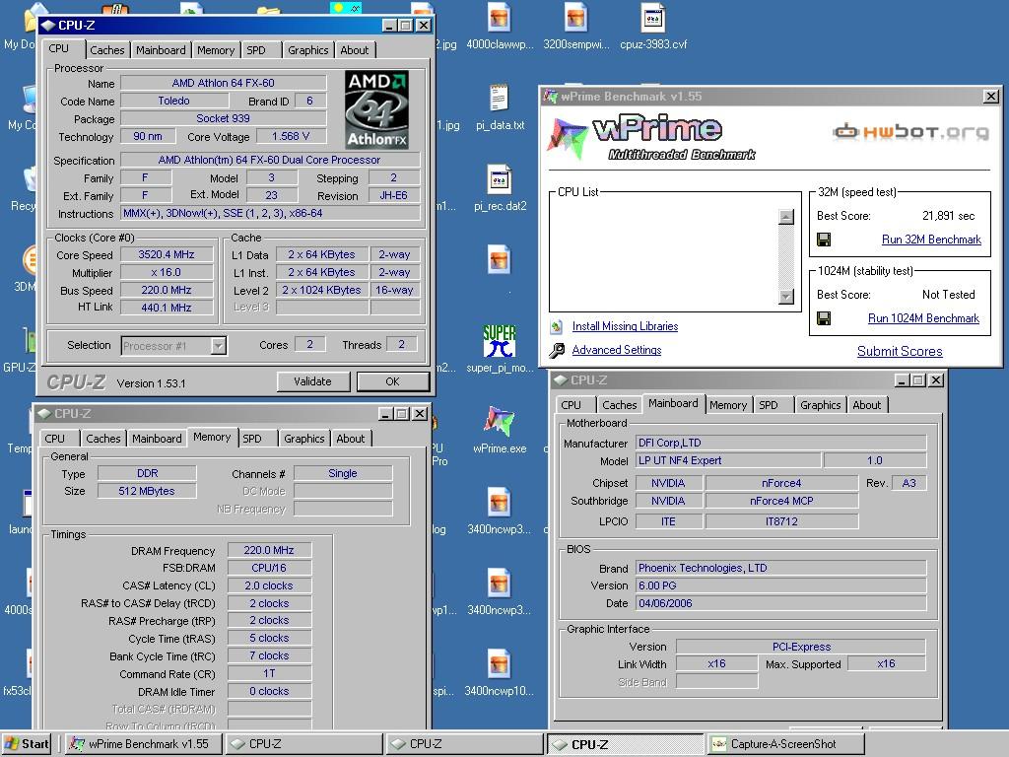Image resolution: width=1009 pixels, height=757 pixels.
Task: Click the Validate button
Action: (x=312, y=381)
